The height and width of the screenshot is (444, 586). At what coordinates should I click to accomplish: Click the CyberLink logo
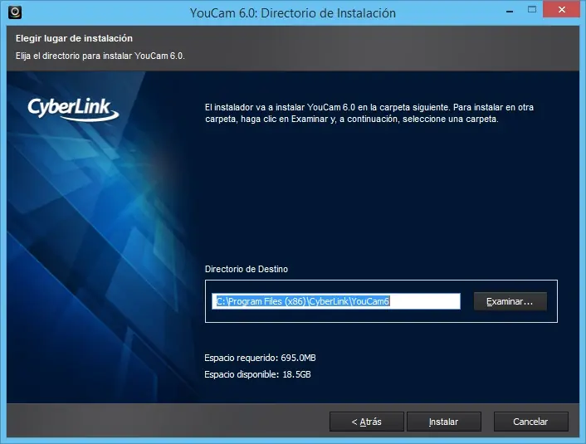[73, 109]
